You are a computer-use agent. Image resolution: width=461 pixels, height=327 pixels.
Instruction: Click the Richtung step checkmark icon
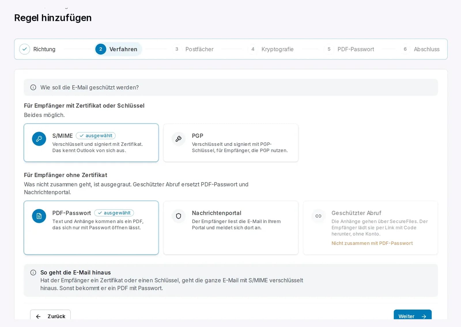[x=24, y=49]
